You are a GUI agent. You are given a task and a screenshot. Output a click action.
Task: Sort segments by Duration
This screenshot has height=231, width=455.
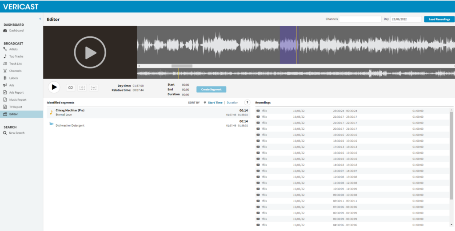tap(232, 103)
